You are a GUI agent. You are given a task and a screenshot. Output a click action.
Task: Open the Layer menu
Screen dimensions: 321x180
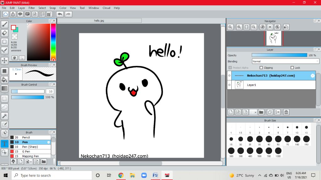point(22,8)
